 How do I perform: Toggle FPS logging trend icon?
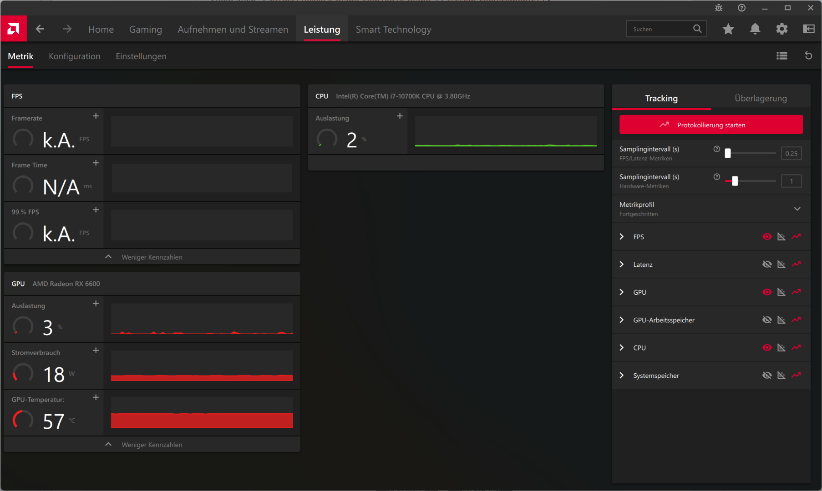click(796, 236)
